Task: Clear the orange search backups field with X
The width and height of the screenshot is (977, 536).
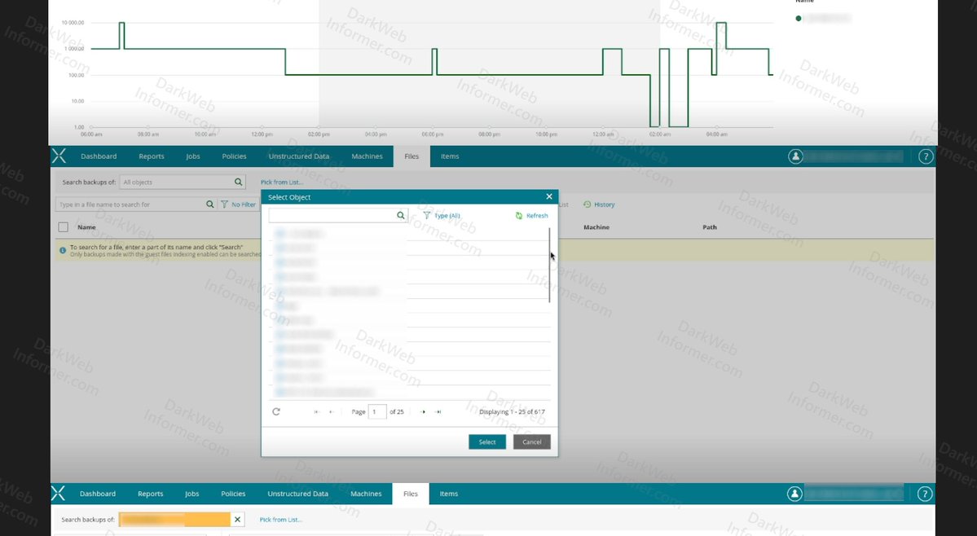Action: [x=237, y=519]
